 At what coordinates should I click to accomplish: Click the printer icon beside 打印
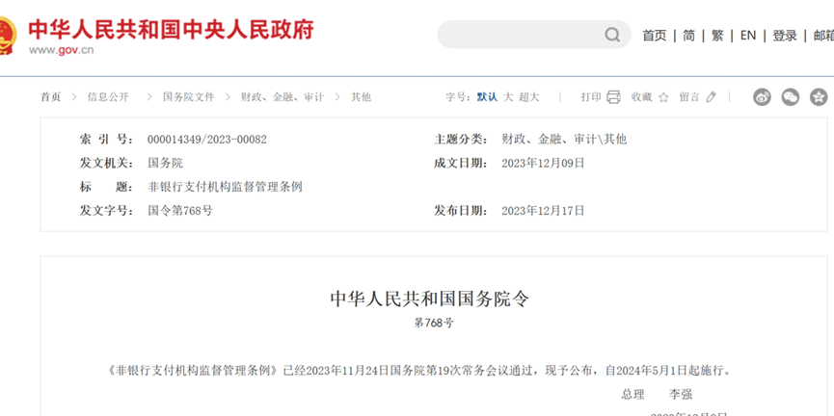tap(614, 97)
